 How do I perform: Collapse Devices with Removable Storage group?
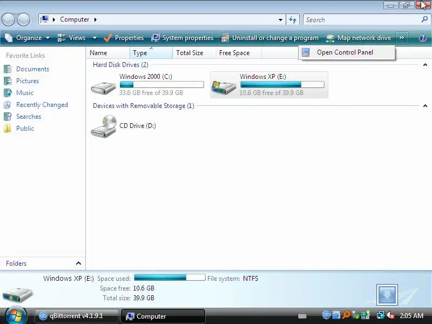coord(425,106)
